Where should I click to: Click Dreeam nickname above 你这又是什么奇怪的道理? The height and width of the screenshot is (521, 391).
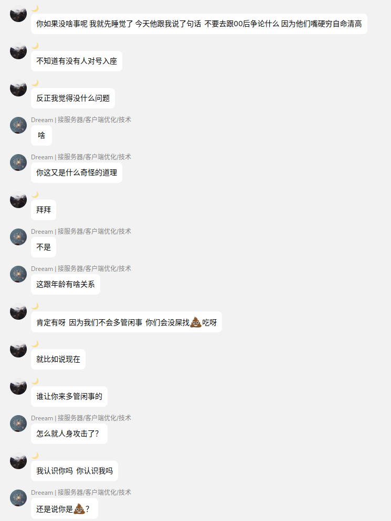pos(81,157)
